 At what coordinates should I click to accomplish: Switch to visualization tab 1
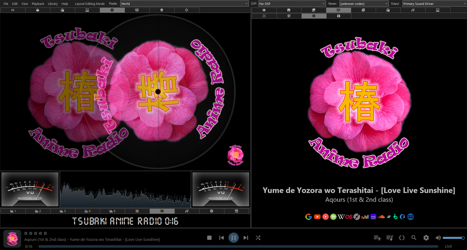coord(13,211)
